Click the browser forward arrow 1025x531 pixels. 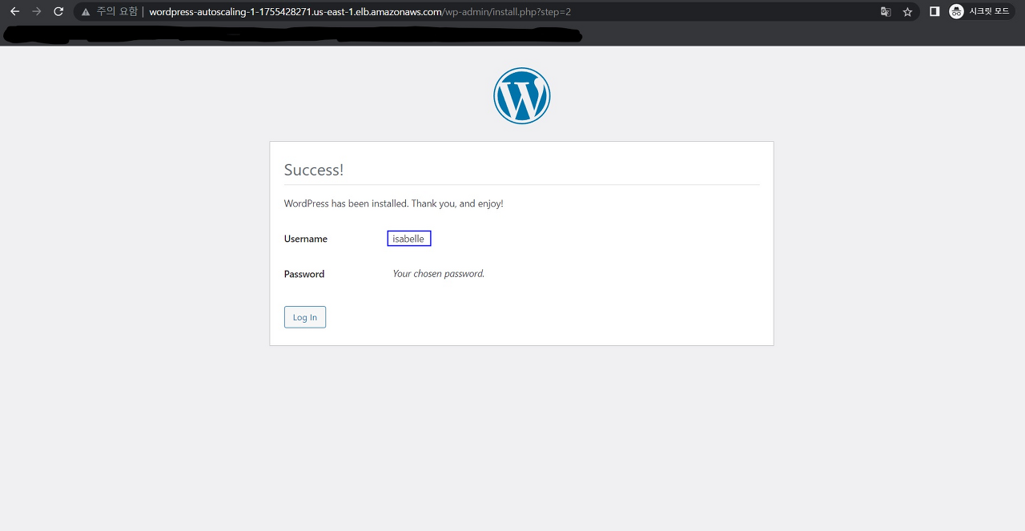tap(36, 12)
